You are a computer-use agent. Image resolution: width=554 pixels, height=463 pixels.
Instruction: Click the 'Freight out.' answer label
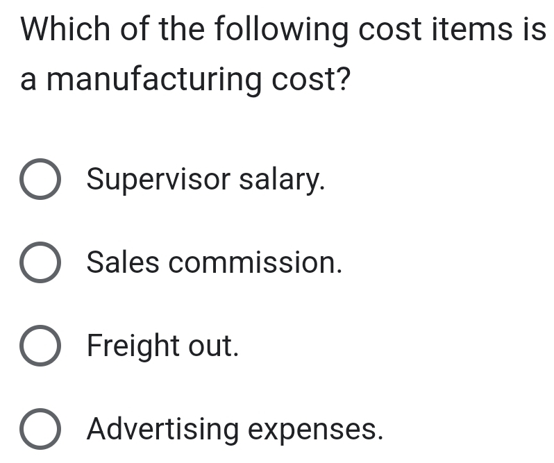click(x=163, y=346)
